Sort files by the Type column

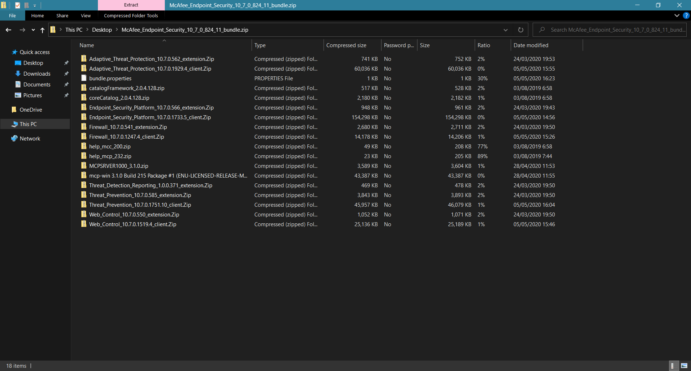click(x=288, y=45)
